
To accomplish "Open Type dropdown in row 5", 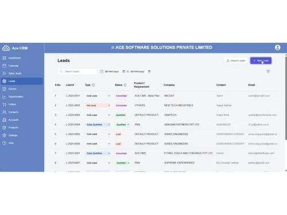I will click(98, 134).
